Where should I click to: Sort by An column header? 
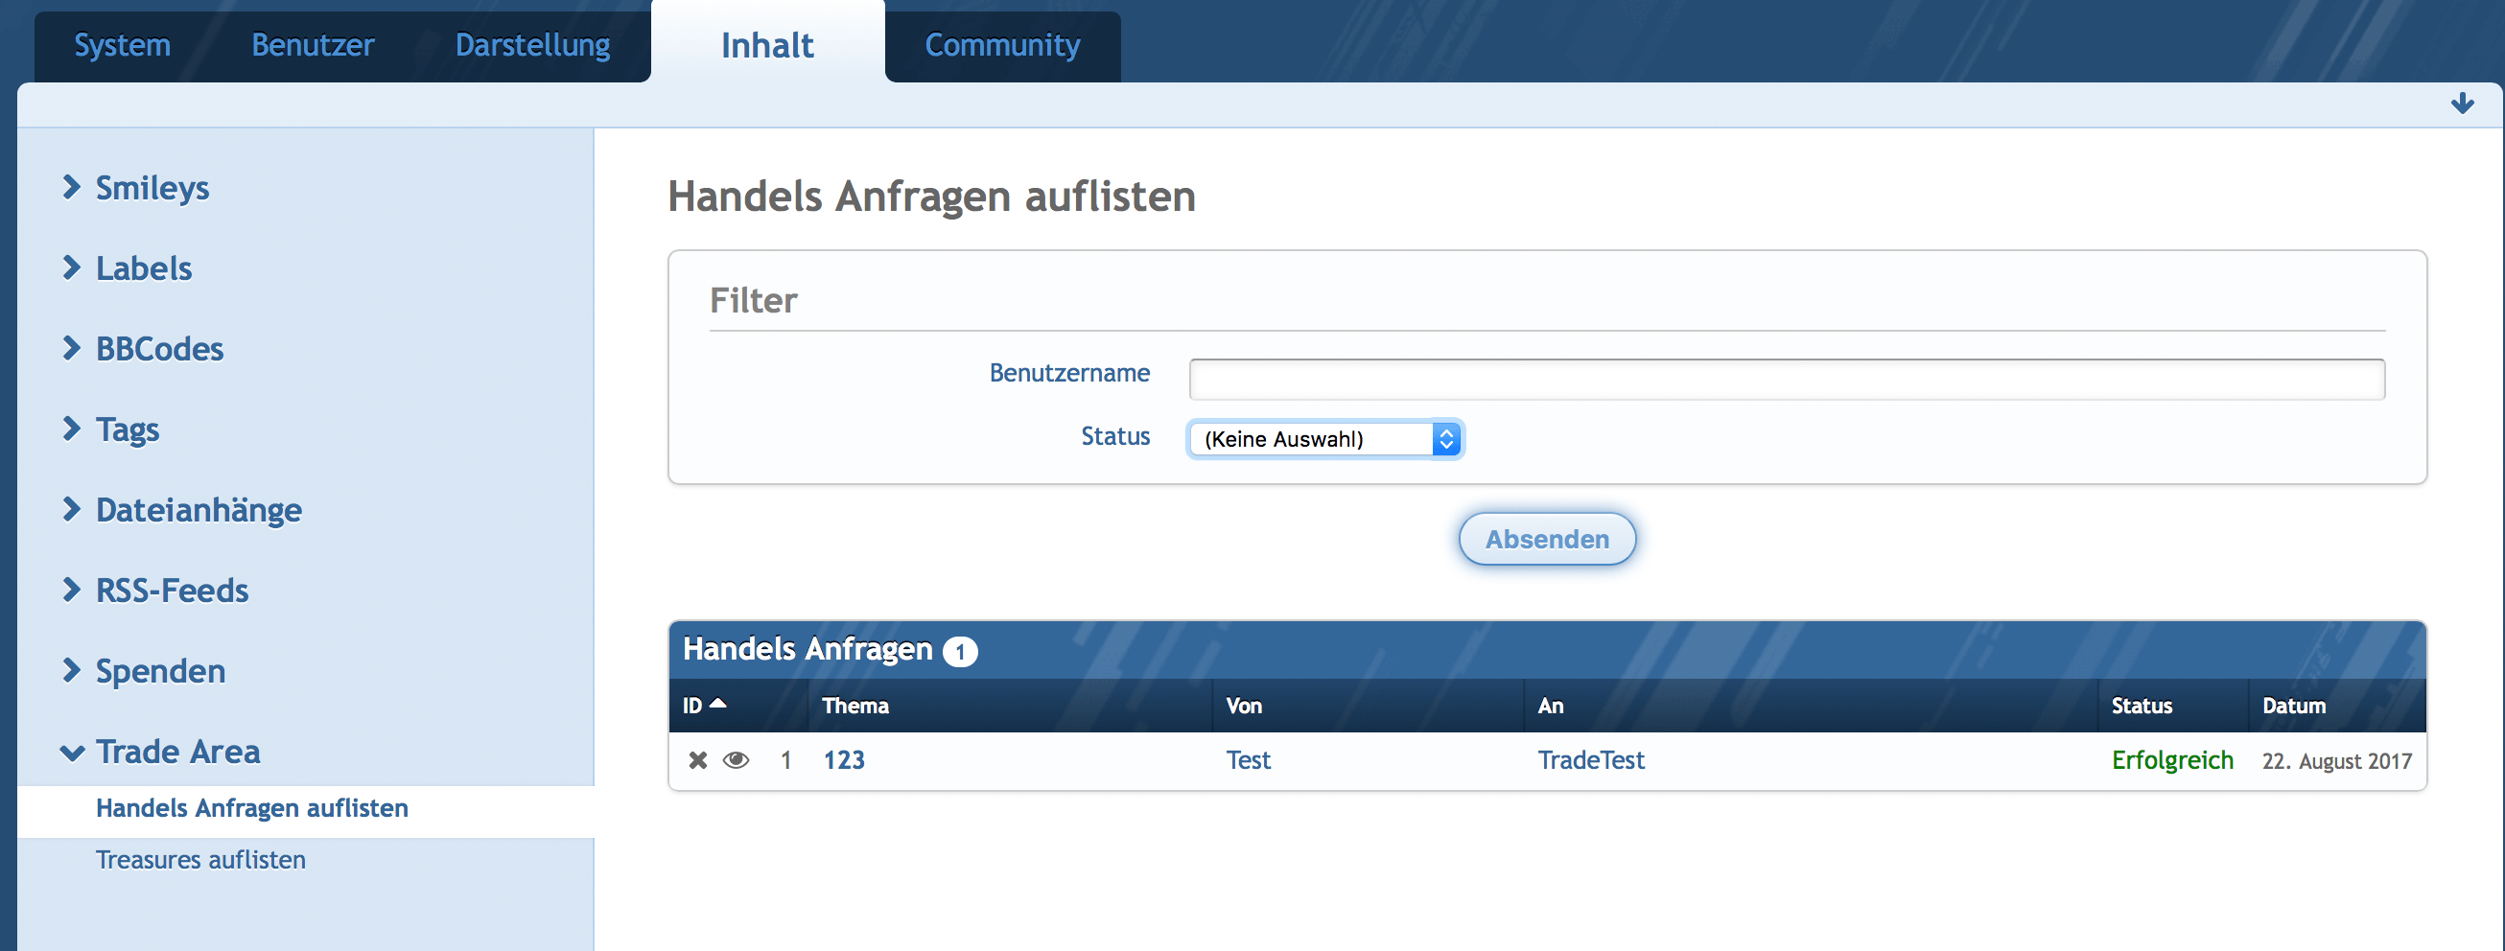(x=1551, y=706)
